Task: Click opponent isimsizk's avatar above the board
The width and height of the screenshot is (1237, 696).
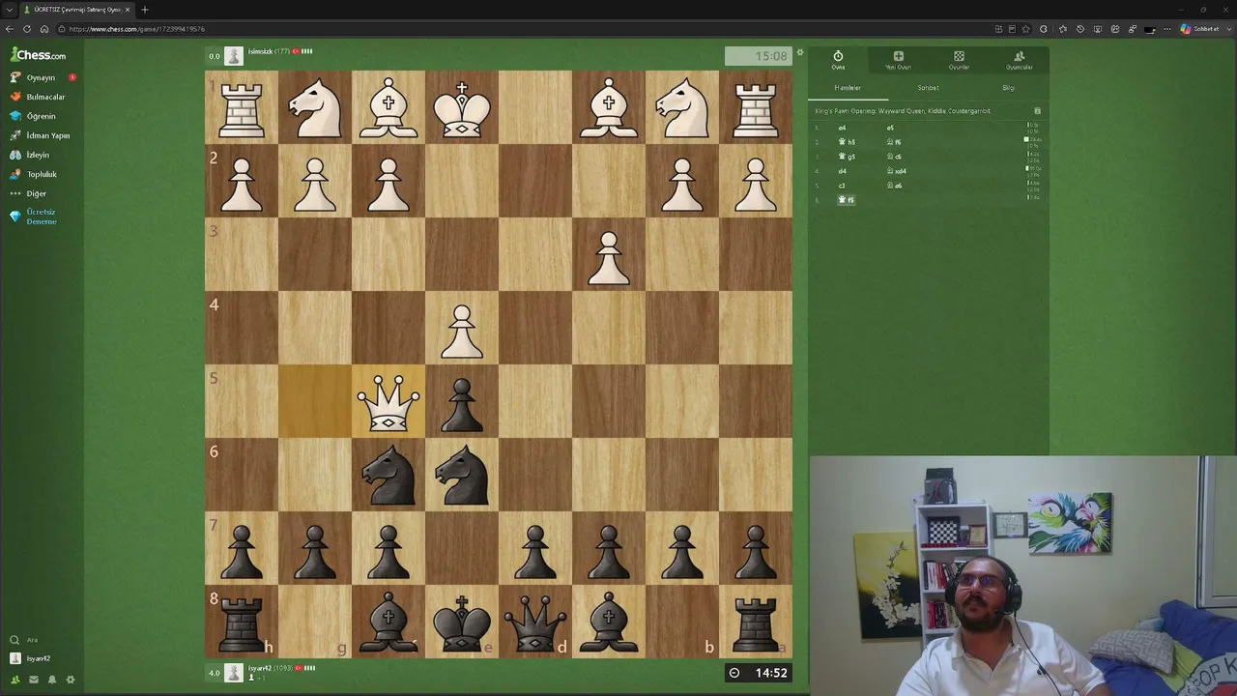Action: 234,55
